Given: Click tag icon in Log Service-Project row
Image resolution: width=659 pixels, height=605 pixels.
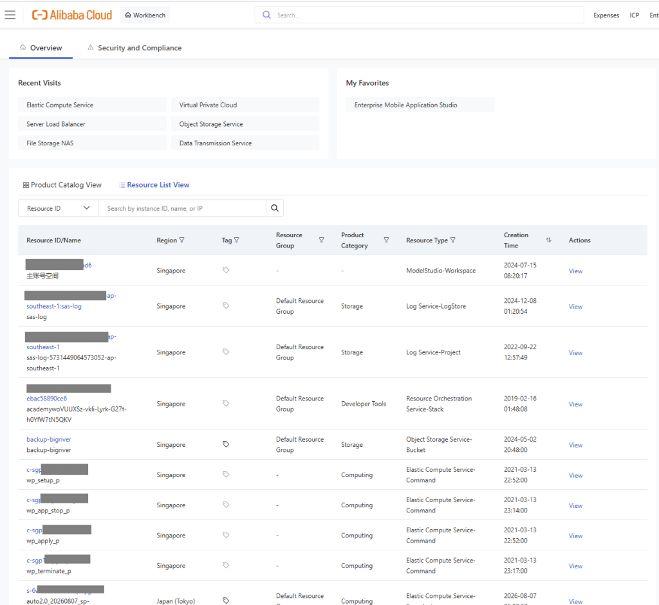Looking at the screenshot, I should (226, 352).
